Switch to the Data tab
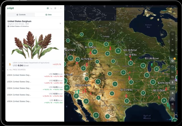The height and width of the screenshot is (126, 182). [49, 15]
